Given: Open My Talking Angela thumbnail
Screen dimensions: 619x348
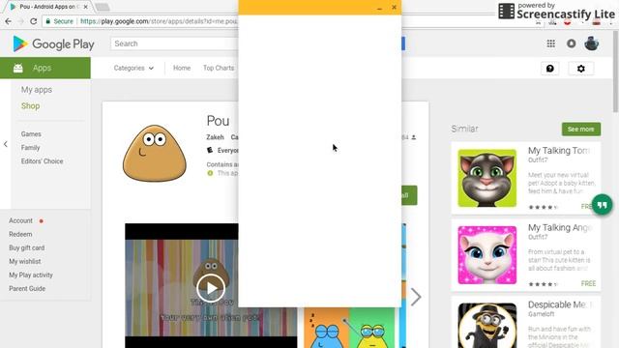Looking at the screenshot, I should [487, 255].
